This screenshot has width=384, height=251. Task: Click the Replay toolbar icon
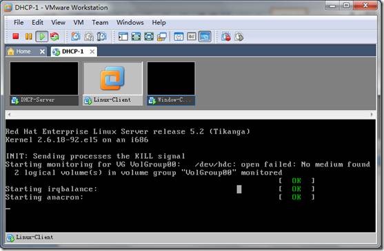[239, 36]
